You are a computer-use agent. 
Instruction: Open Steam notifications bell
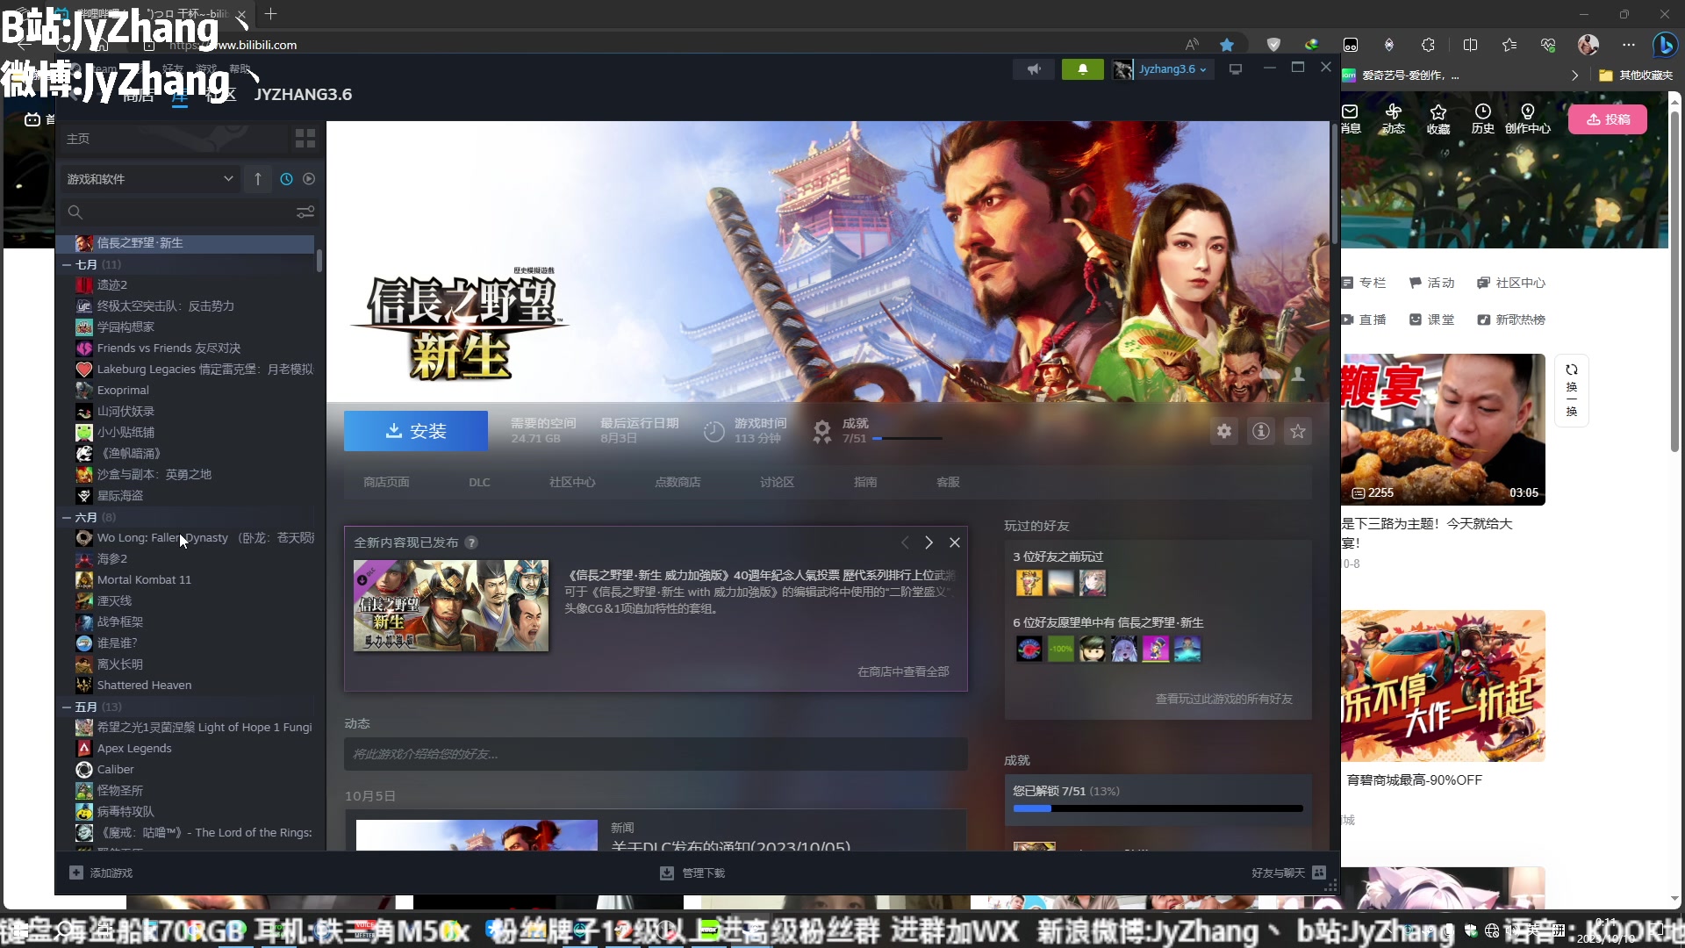1082,69
